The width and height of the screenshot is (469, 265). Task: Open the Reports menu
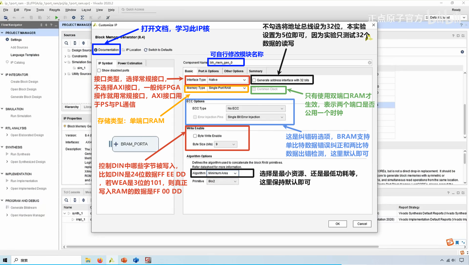[x=55, y=10]
